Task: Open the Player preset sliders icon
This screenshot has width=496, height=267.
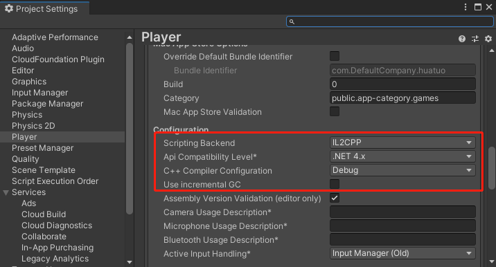Action: pyautogui.click(x=475, y=39)
